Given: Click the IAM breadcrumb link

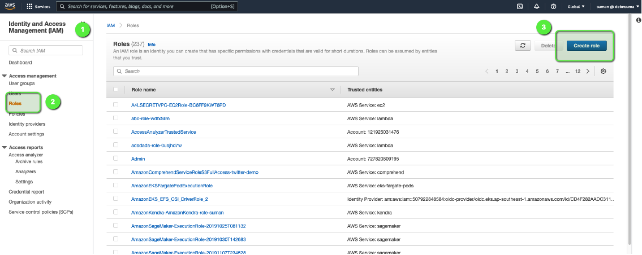Looking at the screenshot, I should coord(110,25).
